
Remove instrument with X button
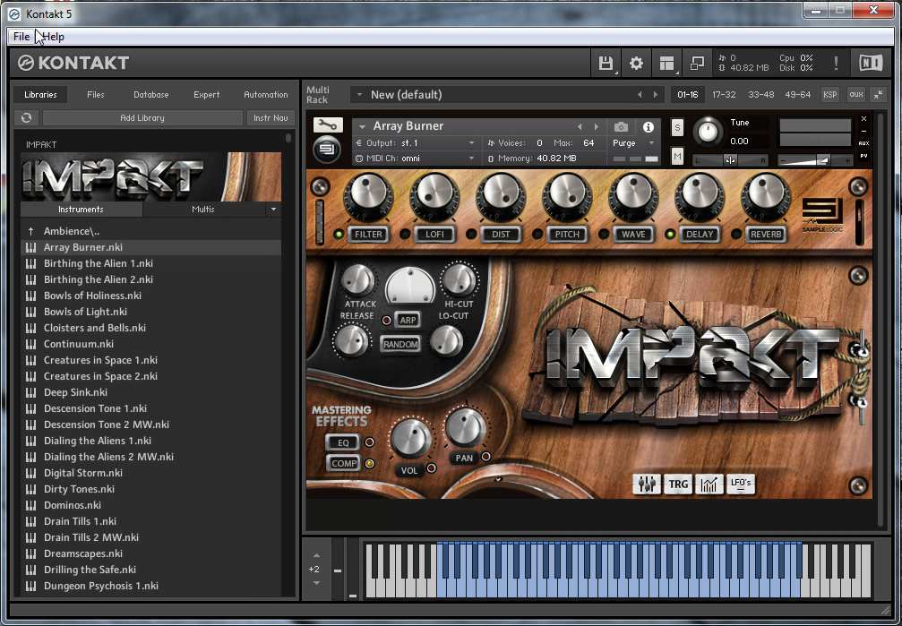[863, 119]
